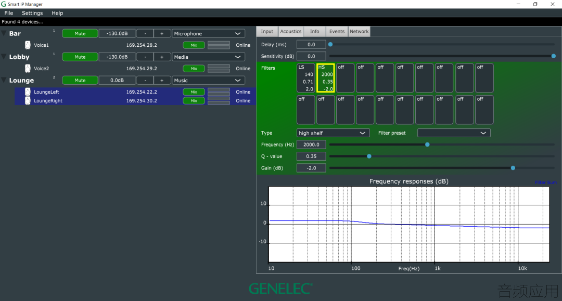Decrease Lobby volume with minus button
Image resolution: width=562 pixels, height=301 pixels.
coord(145,57)
